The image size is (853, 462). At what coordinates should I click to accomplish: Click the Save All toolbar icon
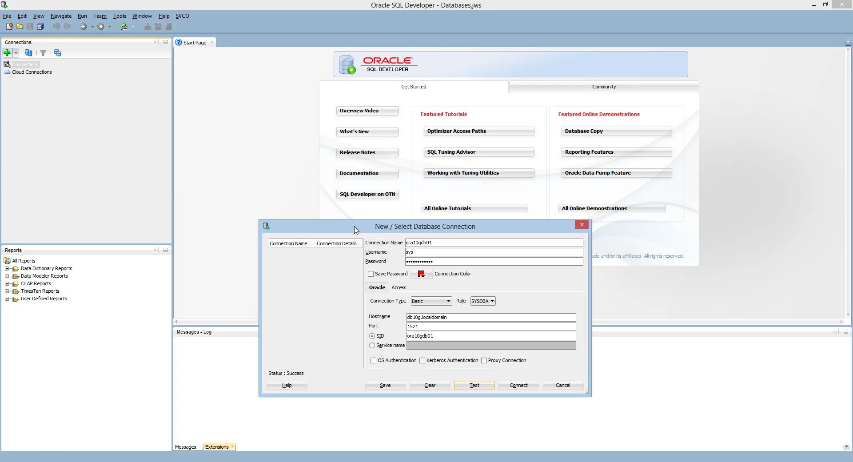tap(40, 27)
